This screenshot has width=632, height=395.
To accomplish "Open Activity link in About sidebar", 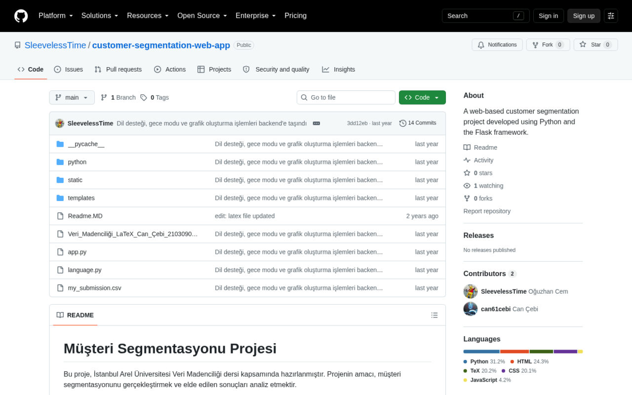I will pyautogui.click(x=478, y=160).
